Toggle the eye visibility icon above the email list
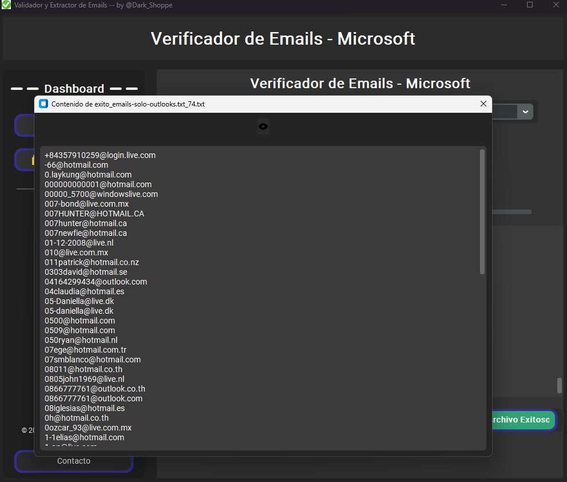 coord(263,126)
